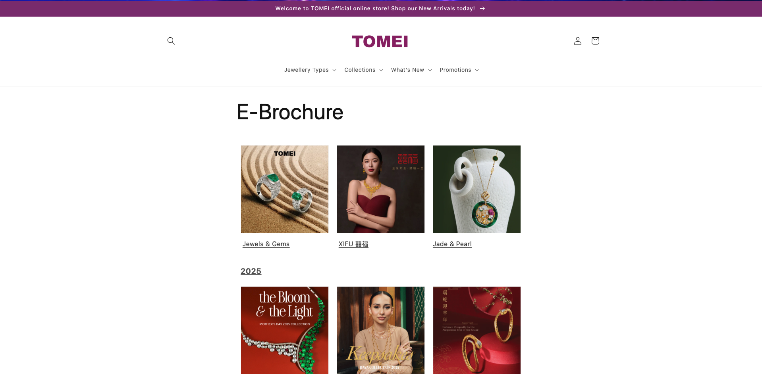Follow the Jade & Pearl link

[x=452, y=244]
